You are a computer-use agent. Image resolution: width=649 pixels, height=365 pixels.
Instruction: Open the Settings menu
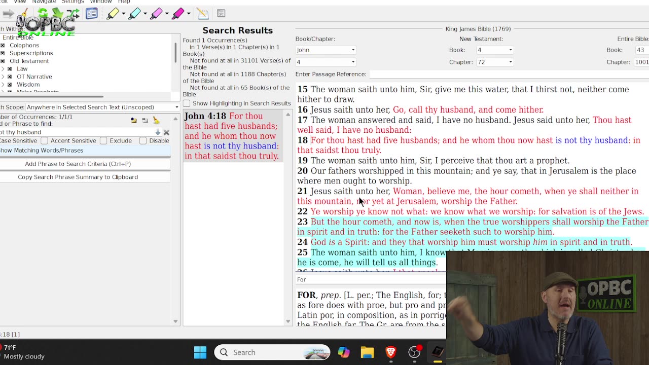click(73, 2)
